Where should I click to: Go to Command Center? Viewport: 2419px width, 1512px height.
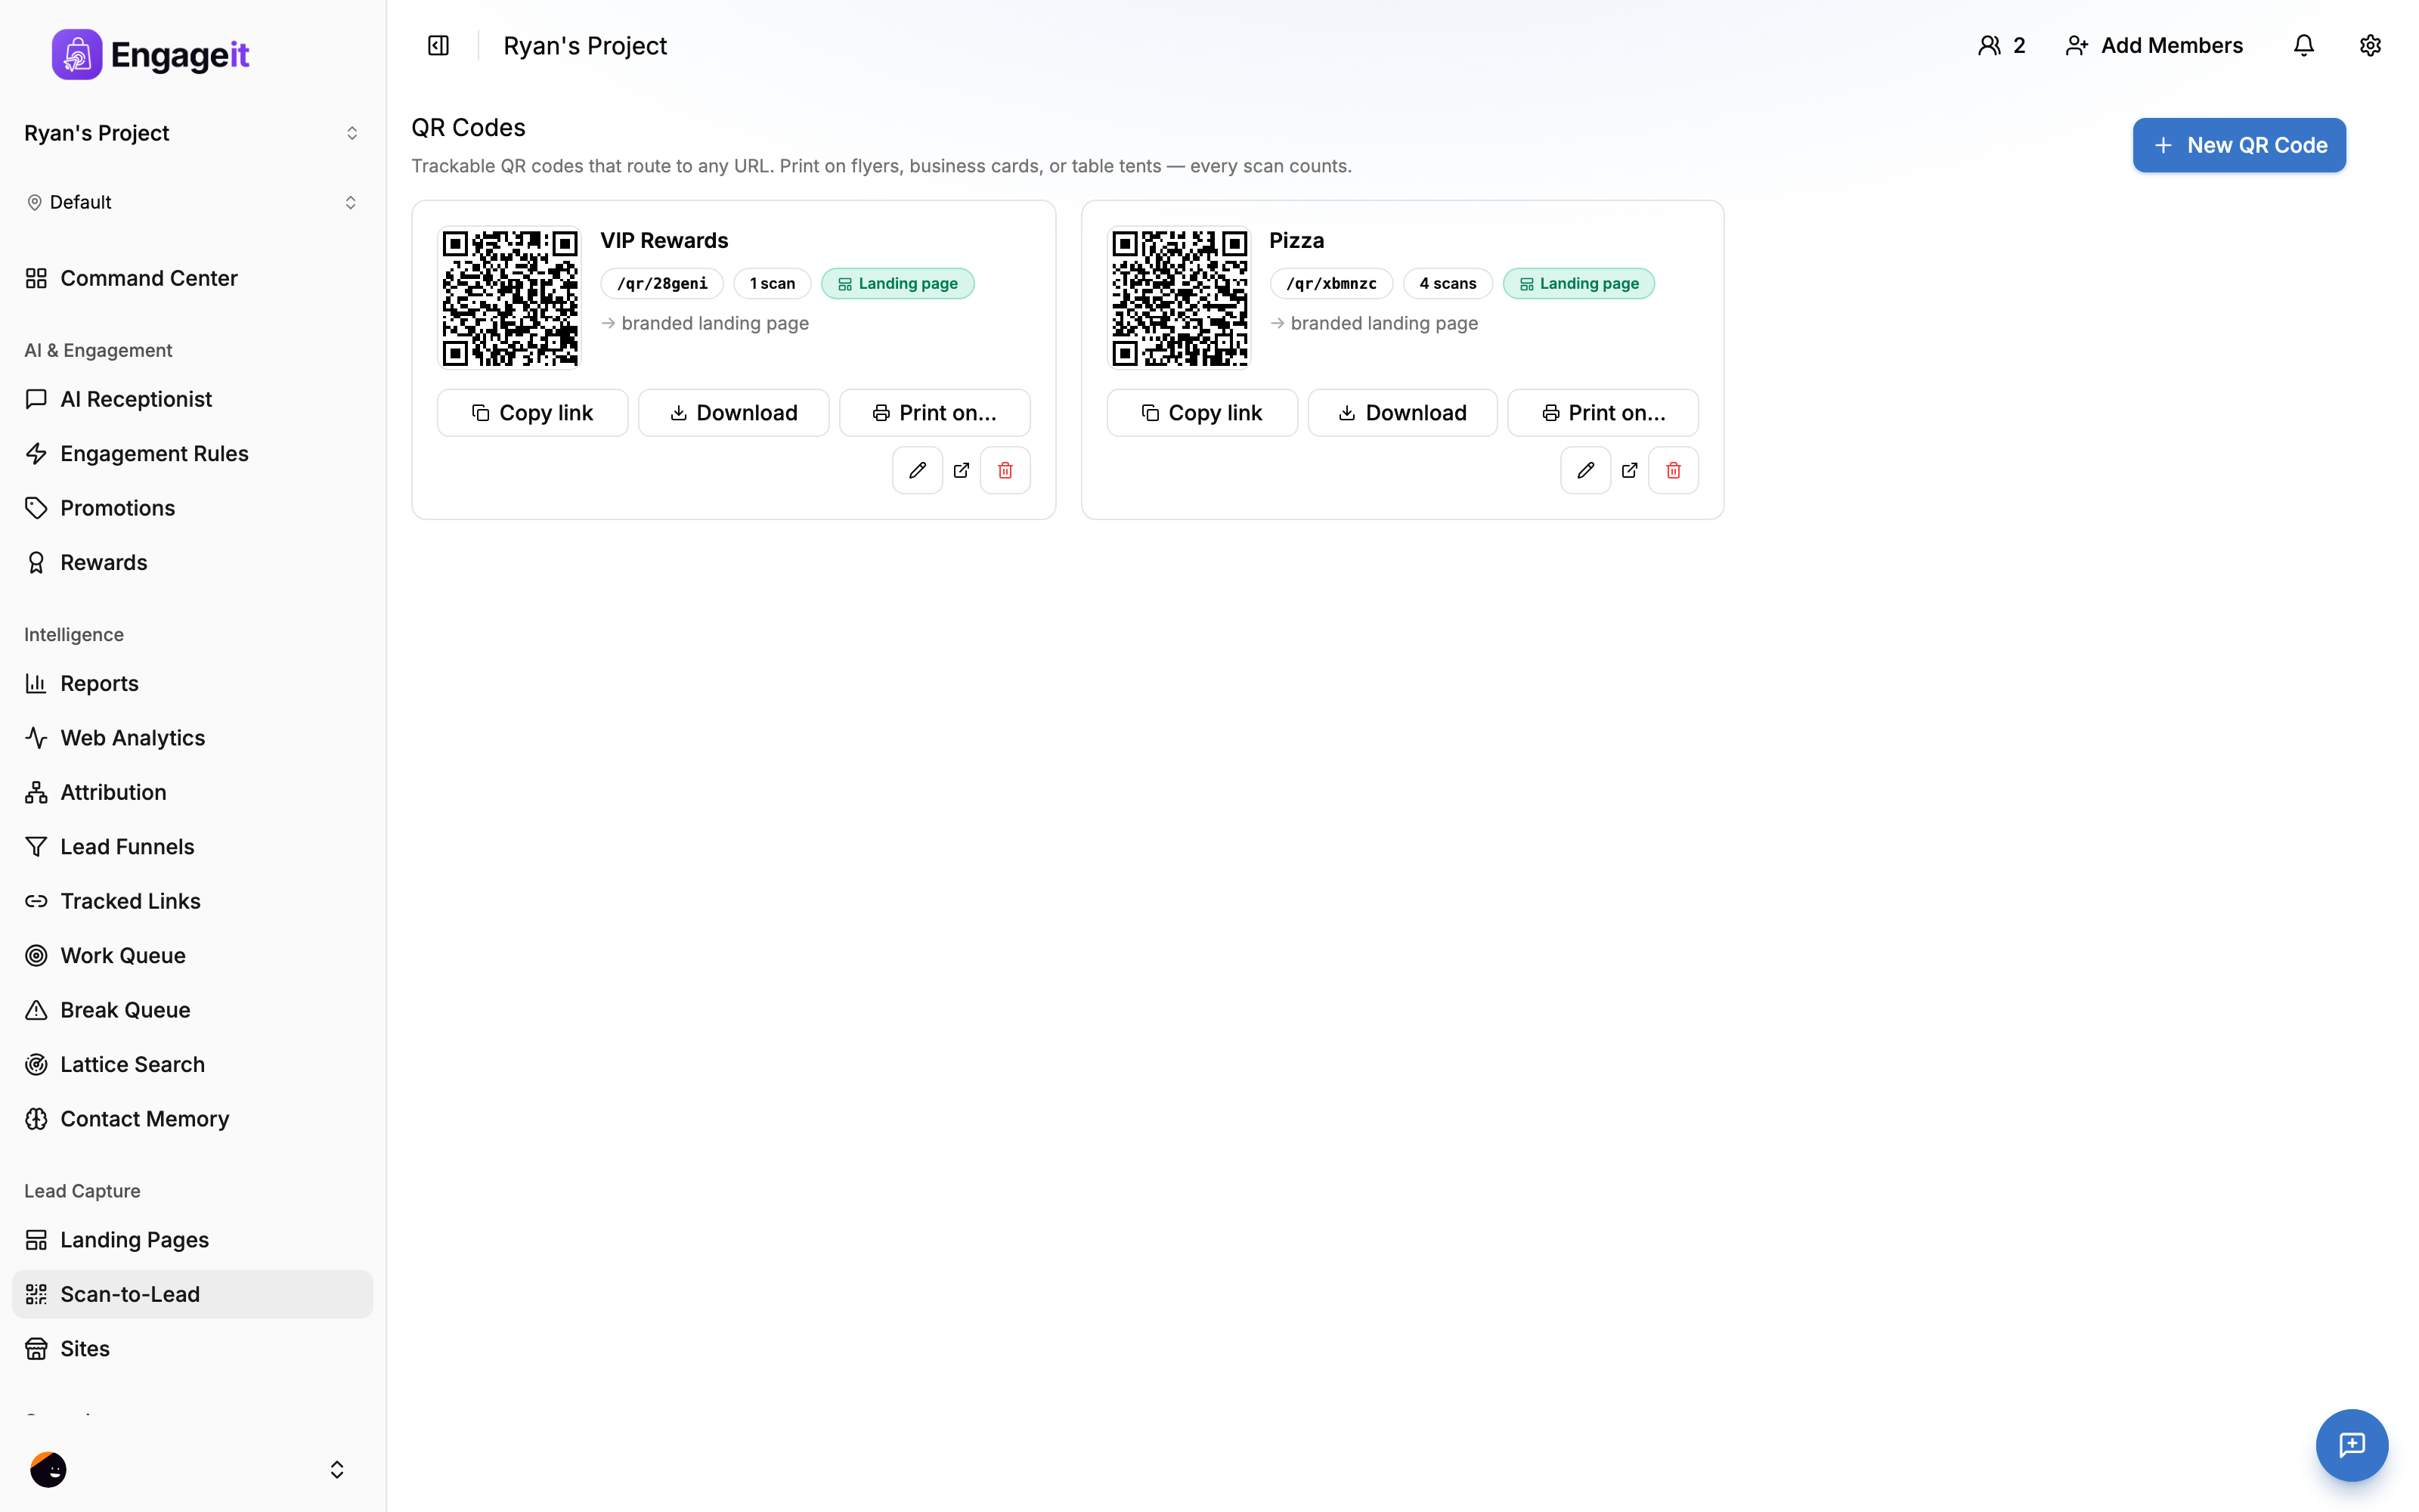[x=192, y=278]
